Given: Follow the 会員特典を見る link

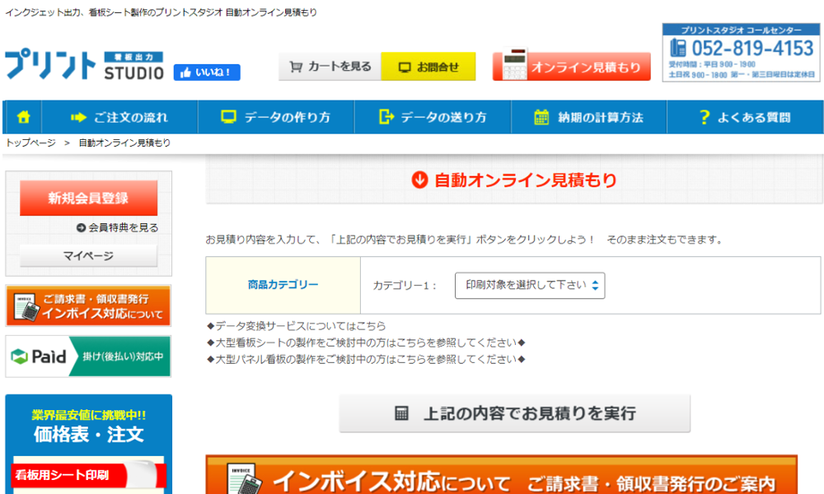Looking at the screenshot, I should 118,227.
